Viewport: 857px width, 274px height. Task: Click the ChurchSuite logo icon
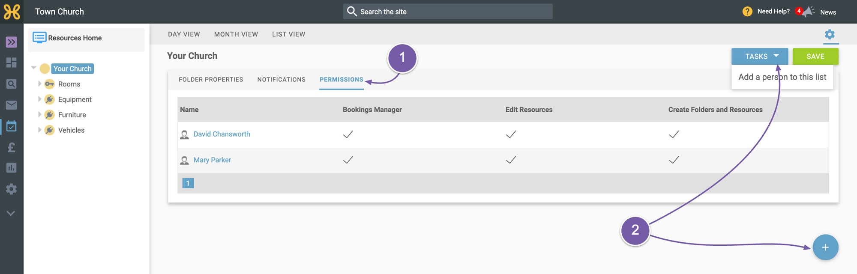(12, 12)
